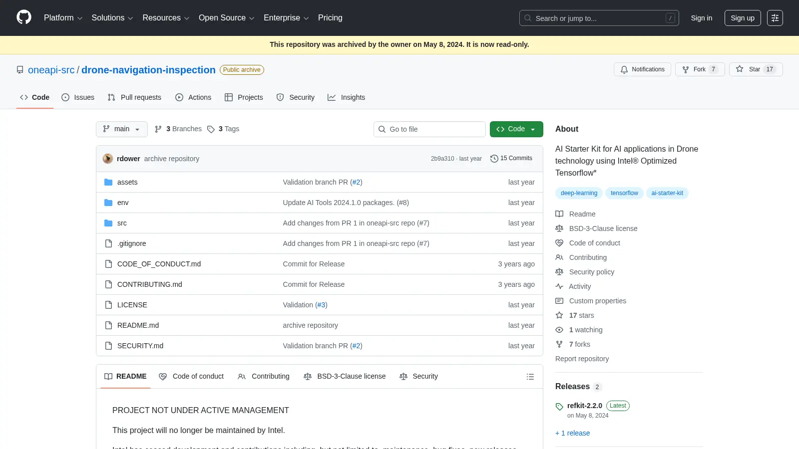
Task: Click the Custom properties icon
Action: pyautogui.click(x=559, y=301)
